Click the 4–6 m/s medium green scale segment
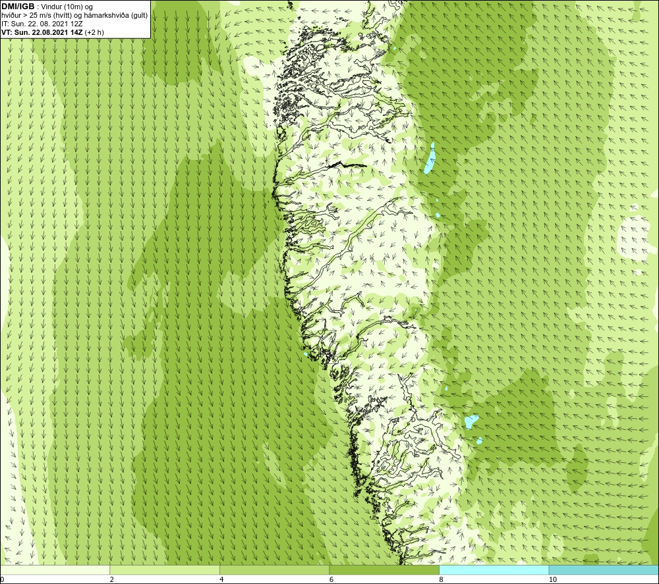This screenshot has width=659, height=584. pyautogui.click(x=274, y=570)
